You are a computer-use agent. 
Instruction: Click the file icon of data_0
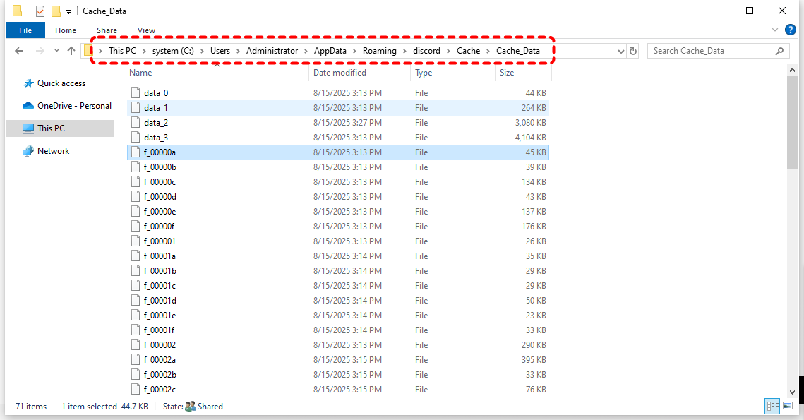(x=136, y=92)
